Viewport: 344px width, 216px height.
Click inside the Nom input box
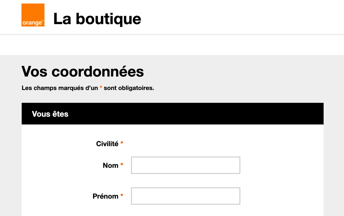click(185, 165)
